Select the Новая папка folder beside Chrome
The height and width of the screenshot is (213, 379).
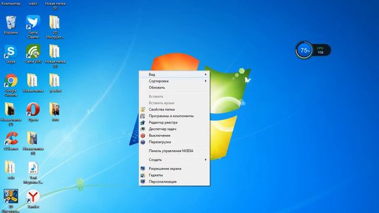coord(33,80)
